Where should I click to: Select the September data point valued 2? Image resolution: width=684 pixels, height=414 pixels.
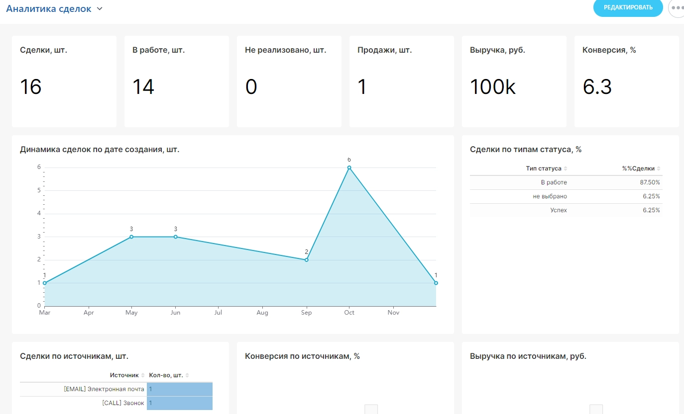[x=306, y=260]
